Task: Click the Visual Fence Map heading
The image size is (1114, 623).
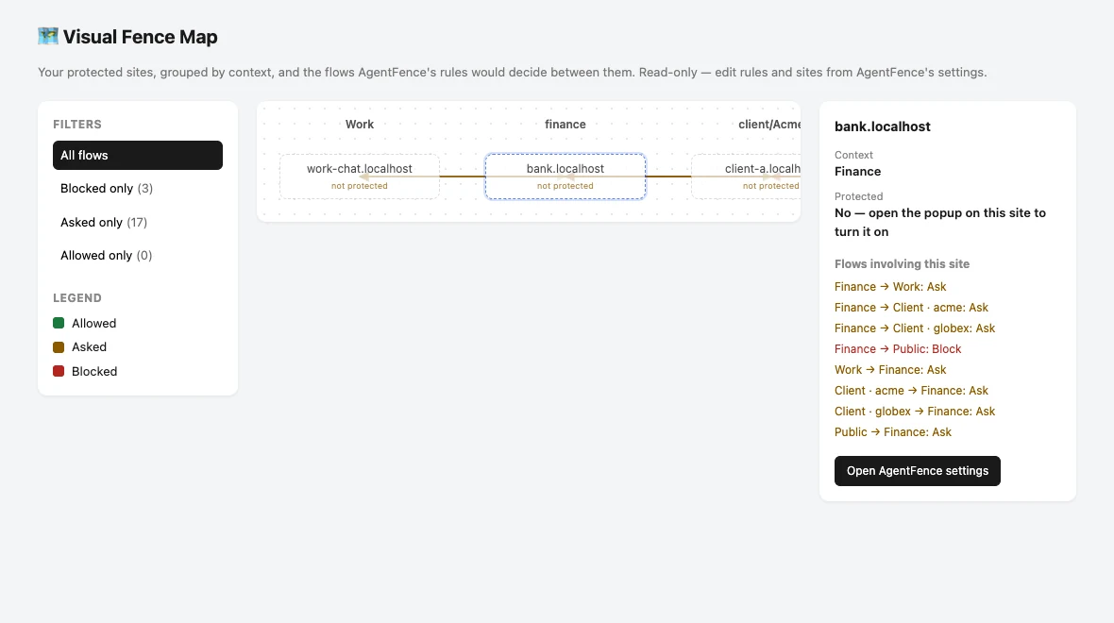Action: tap(140, 37)
